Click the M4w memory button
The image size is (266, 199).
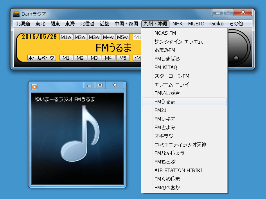click(108, 37)
